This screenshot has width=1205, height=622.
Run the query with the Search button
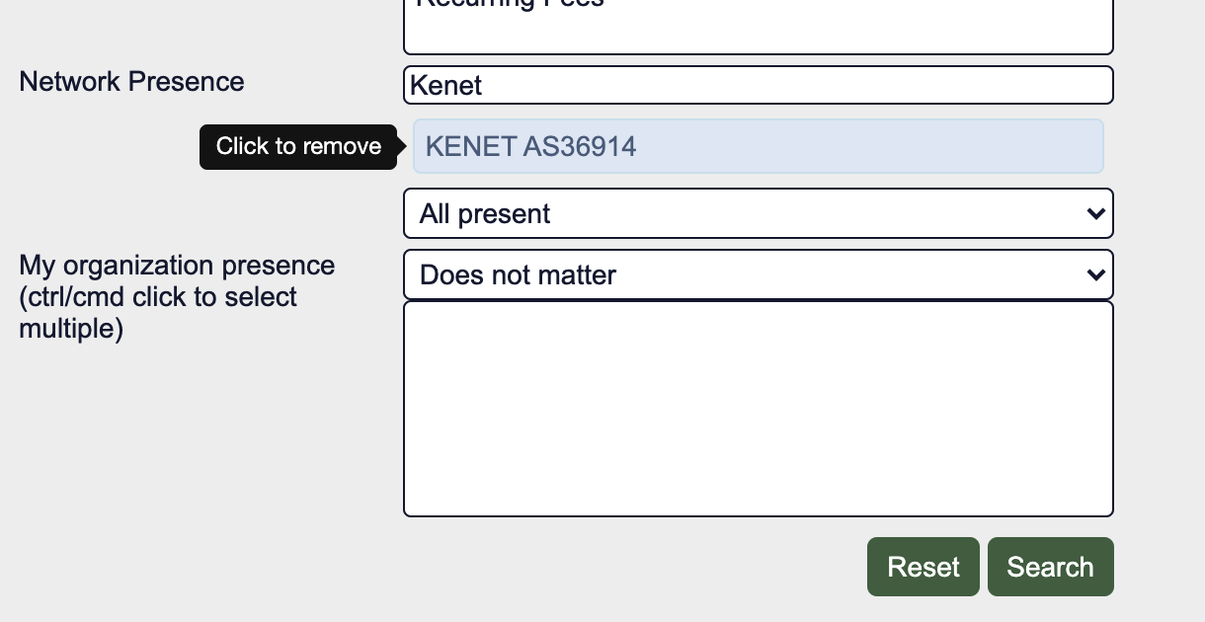coord(1050,567)
